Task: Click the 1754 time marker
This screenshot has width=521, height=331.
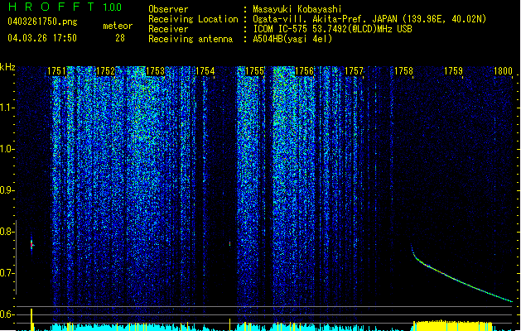Action: pyautogui.click(x=205, y=71)
